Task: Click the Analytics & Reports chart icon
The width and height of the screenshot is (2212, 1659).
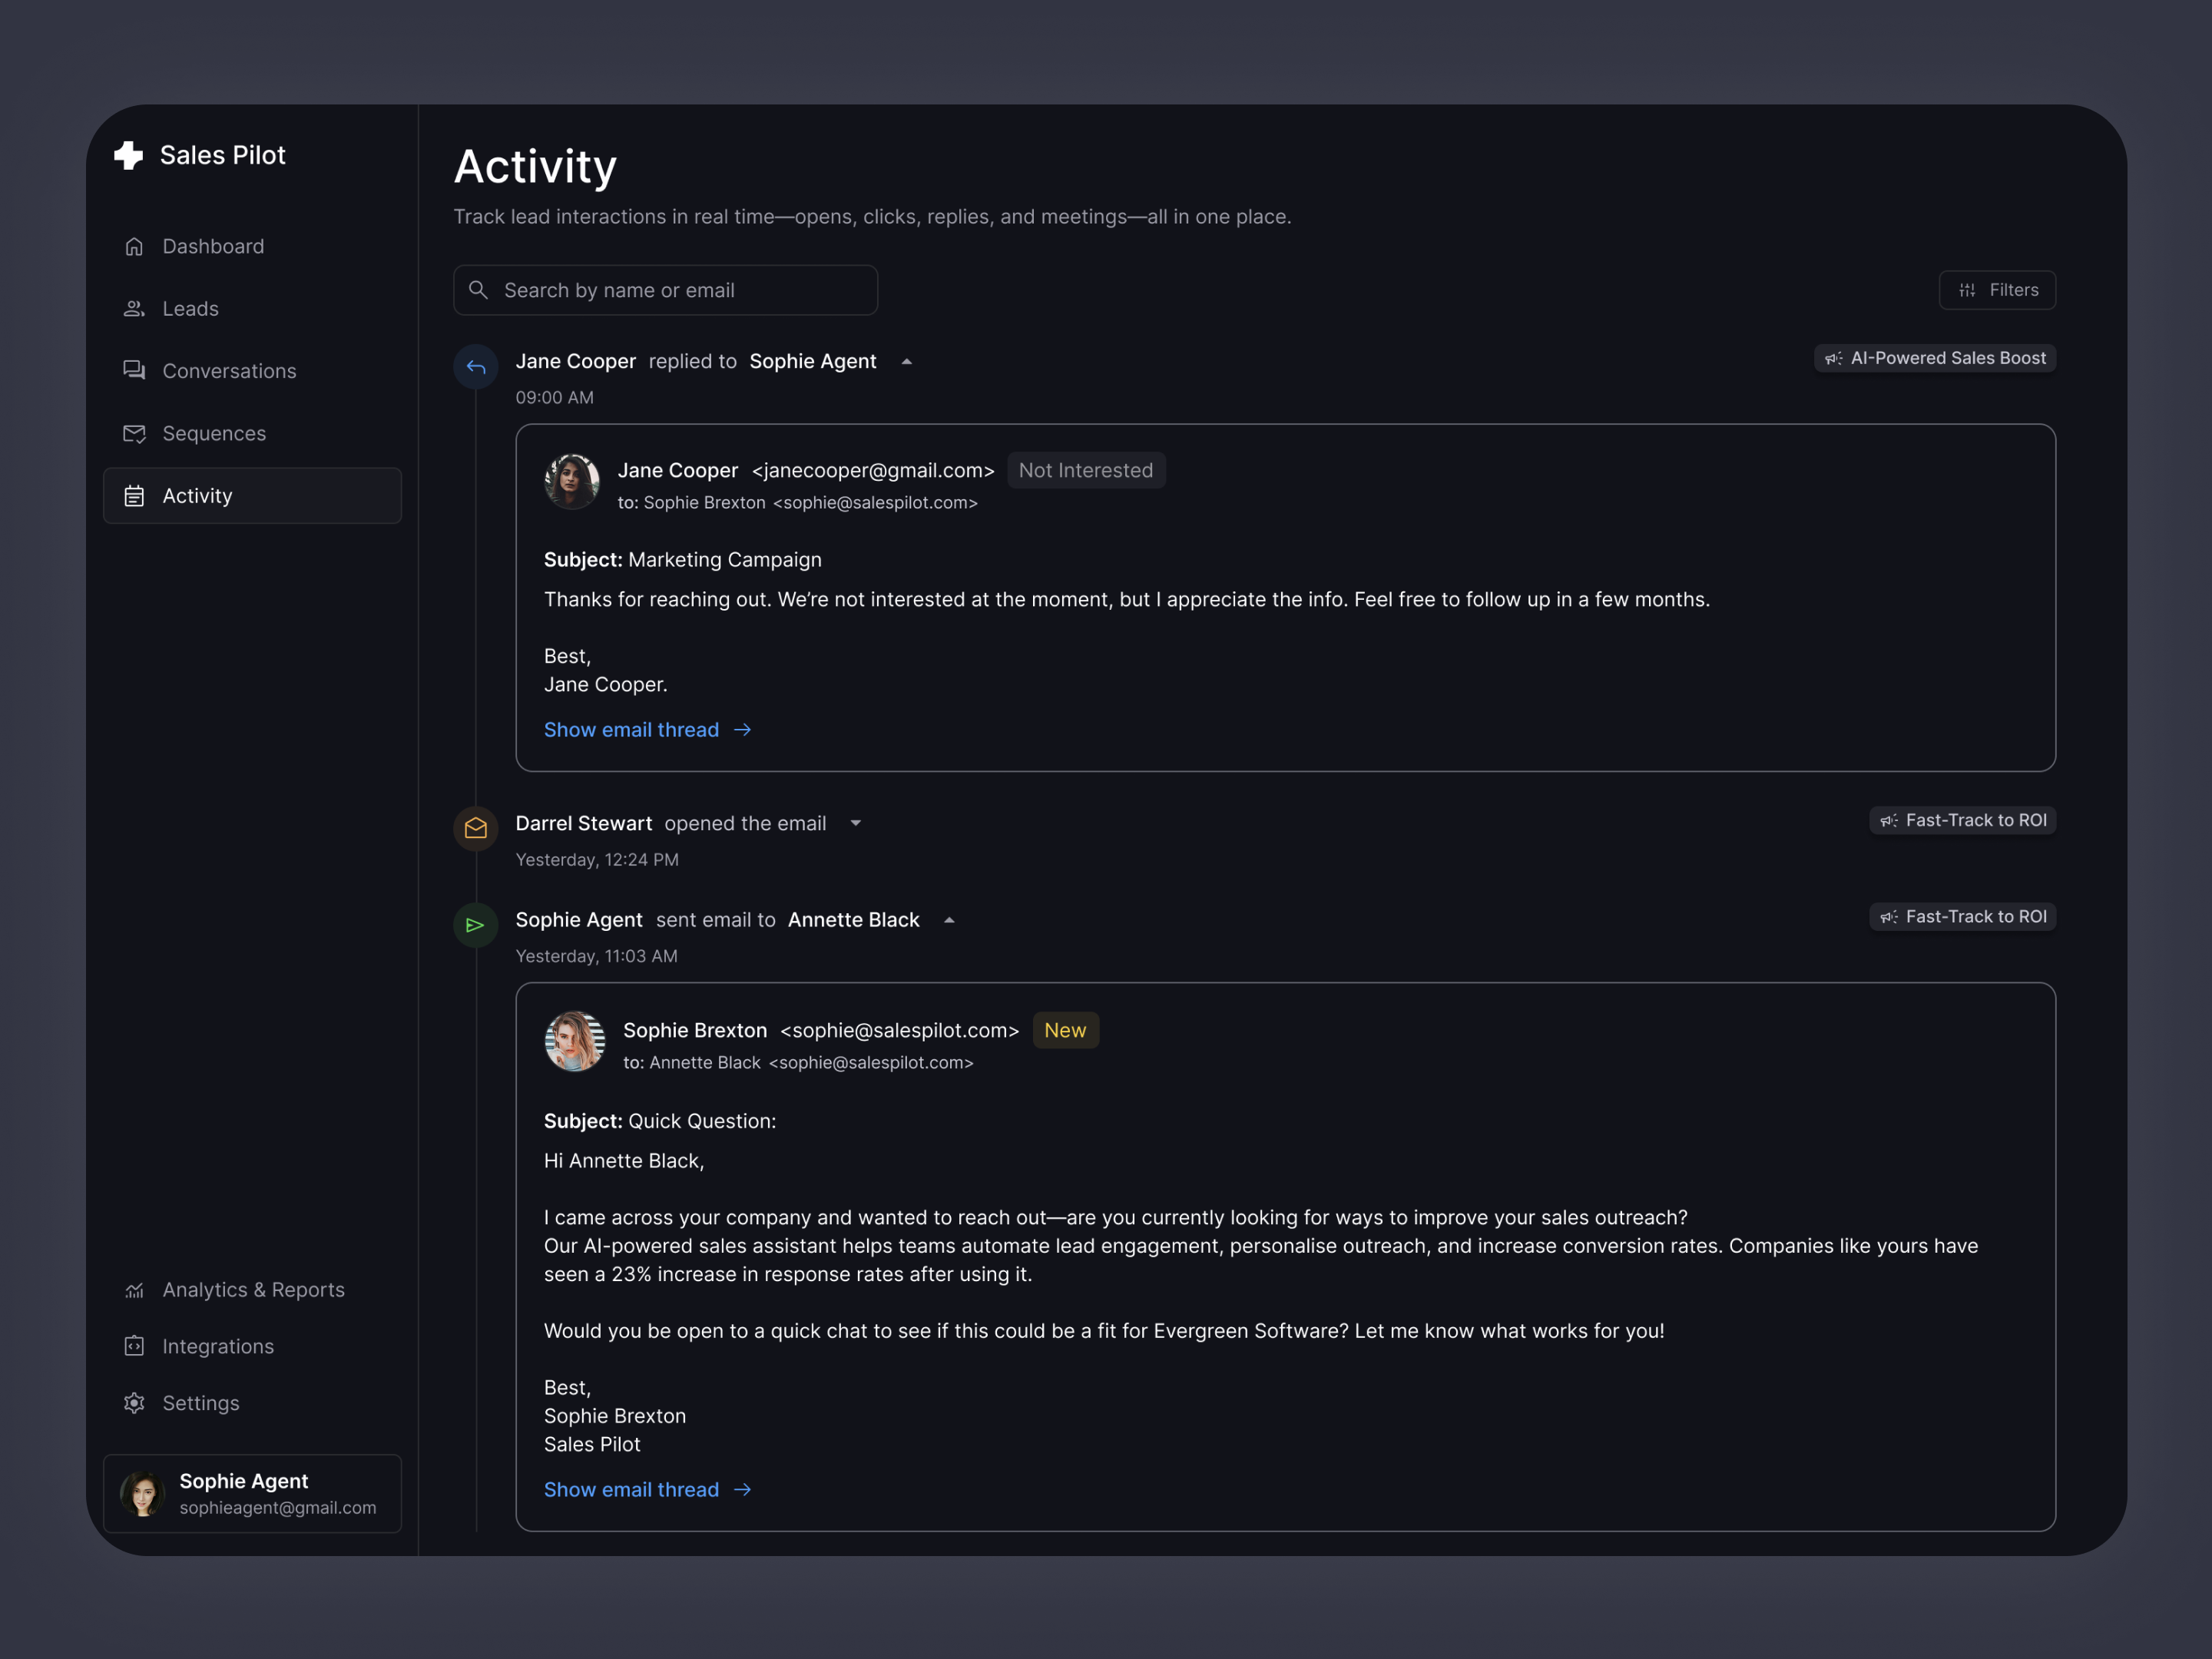Action: pos(134,1290)
